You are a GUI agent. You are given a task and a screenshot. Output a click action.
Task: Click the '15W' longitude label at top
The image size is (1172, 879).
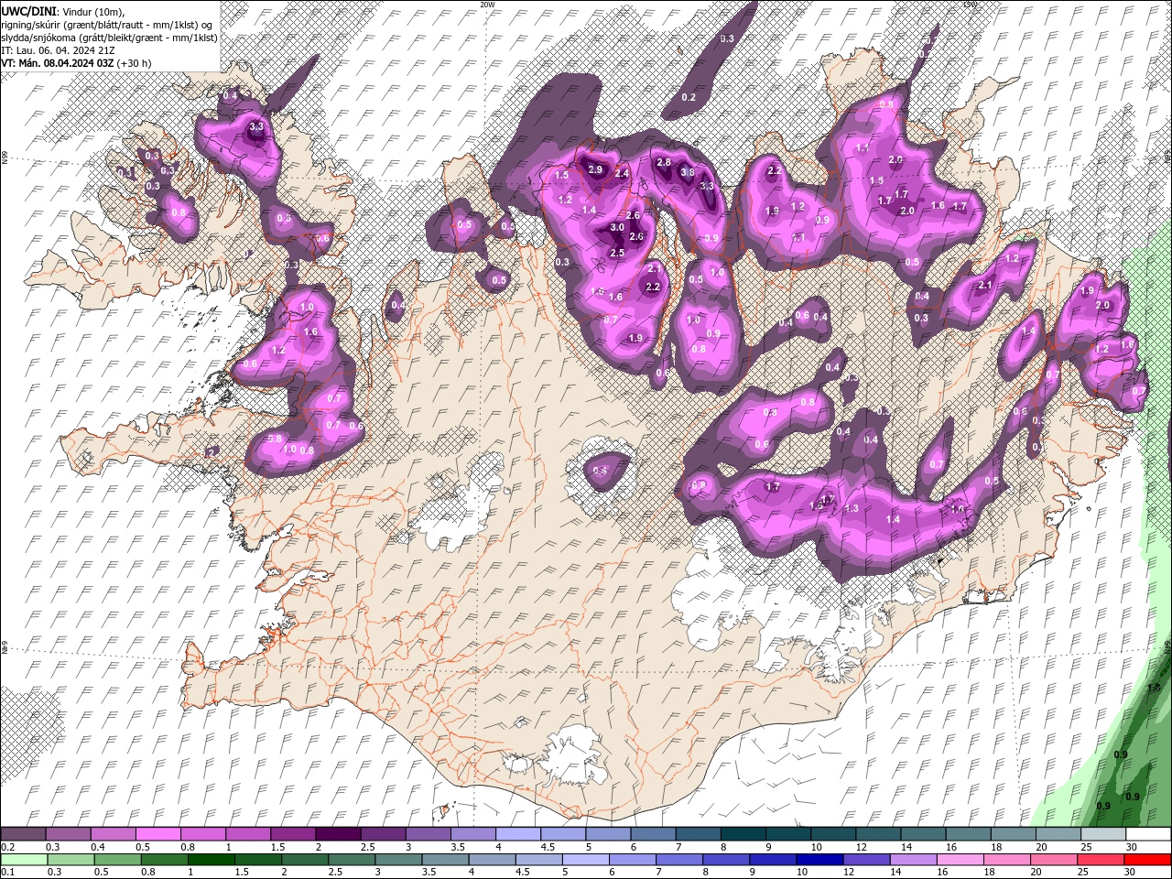pos(970,4)
